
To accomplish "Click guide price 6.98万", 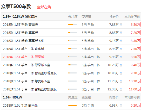I will point(114,106).
